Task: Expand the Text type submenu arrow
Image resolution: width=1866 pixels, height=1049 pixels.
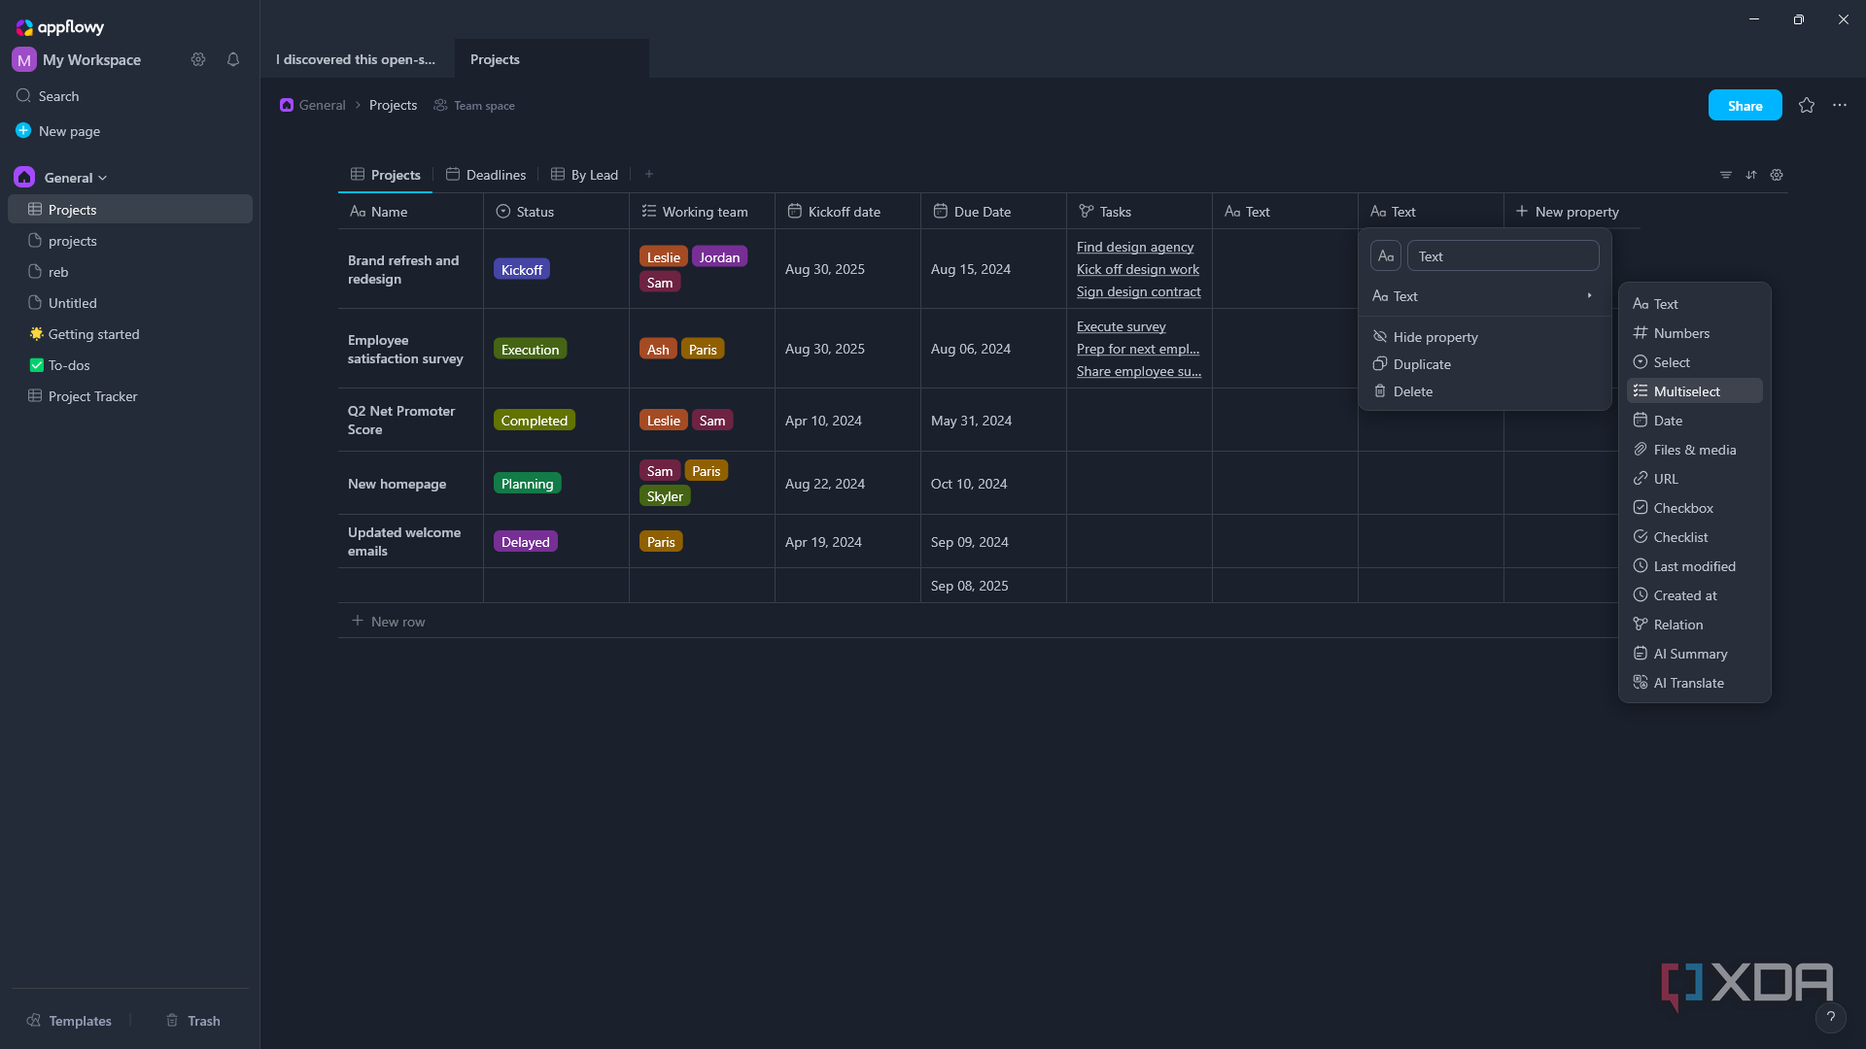Action: (x=1590, y=296)
